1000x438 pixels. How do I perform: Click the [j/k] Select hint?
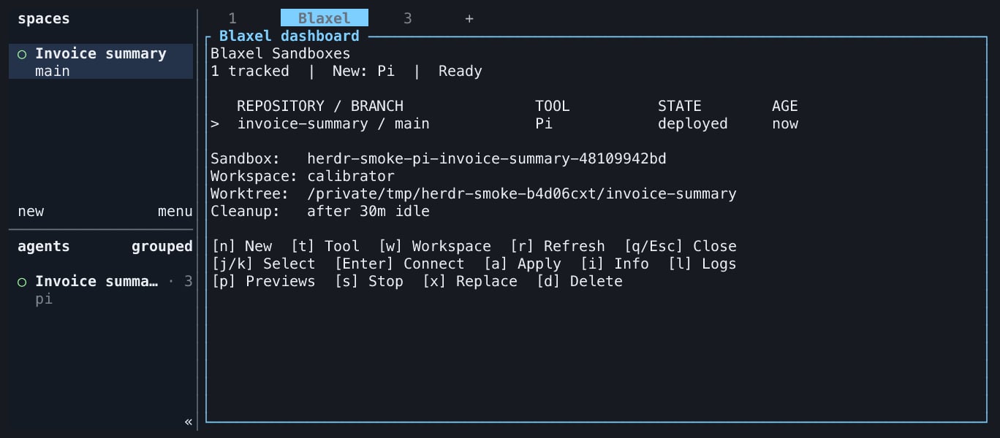point(263,264)
